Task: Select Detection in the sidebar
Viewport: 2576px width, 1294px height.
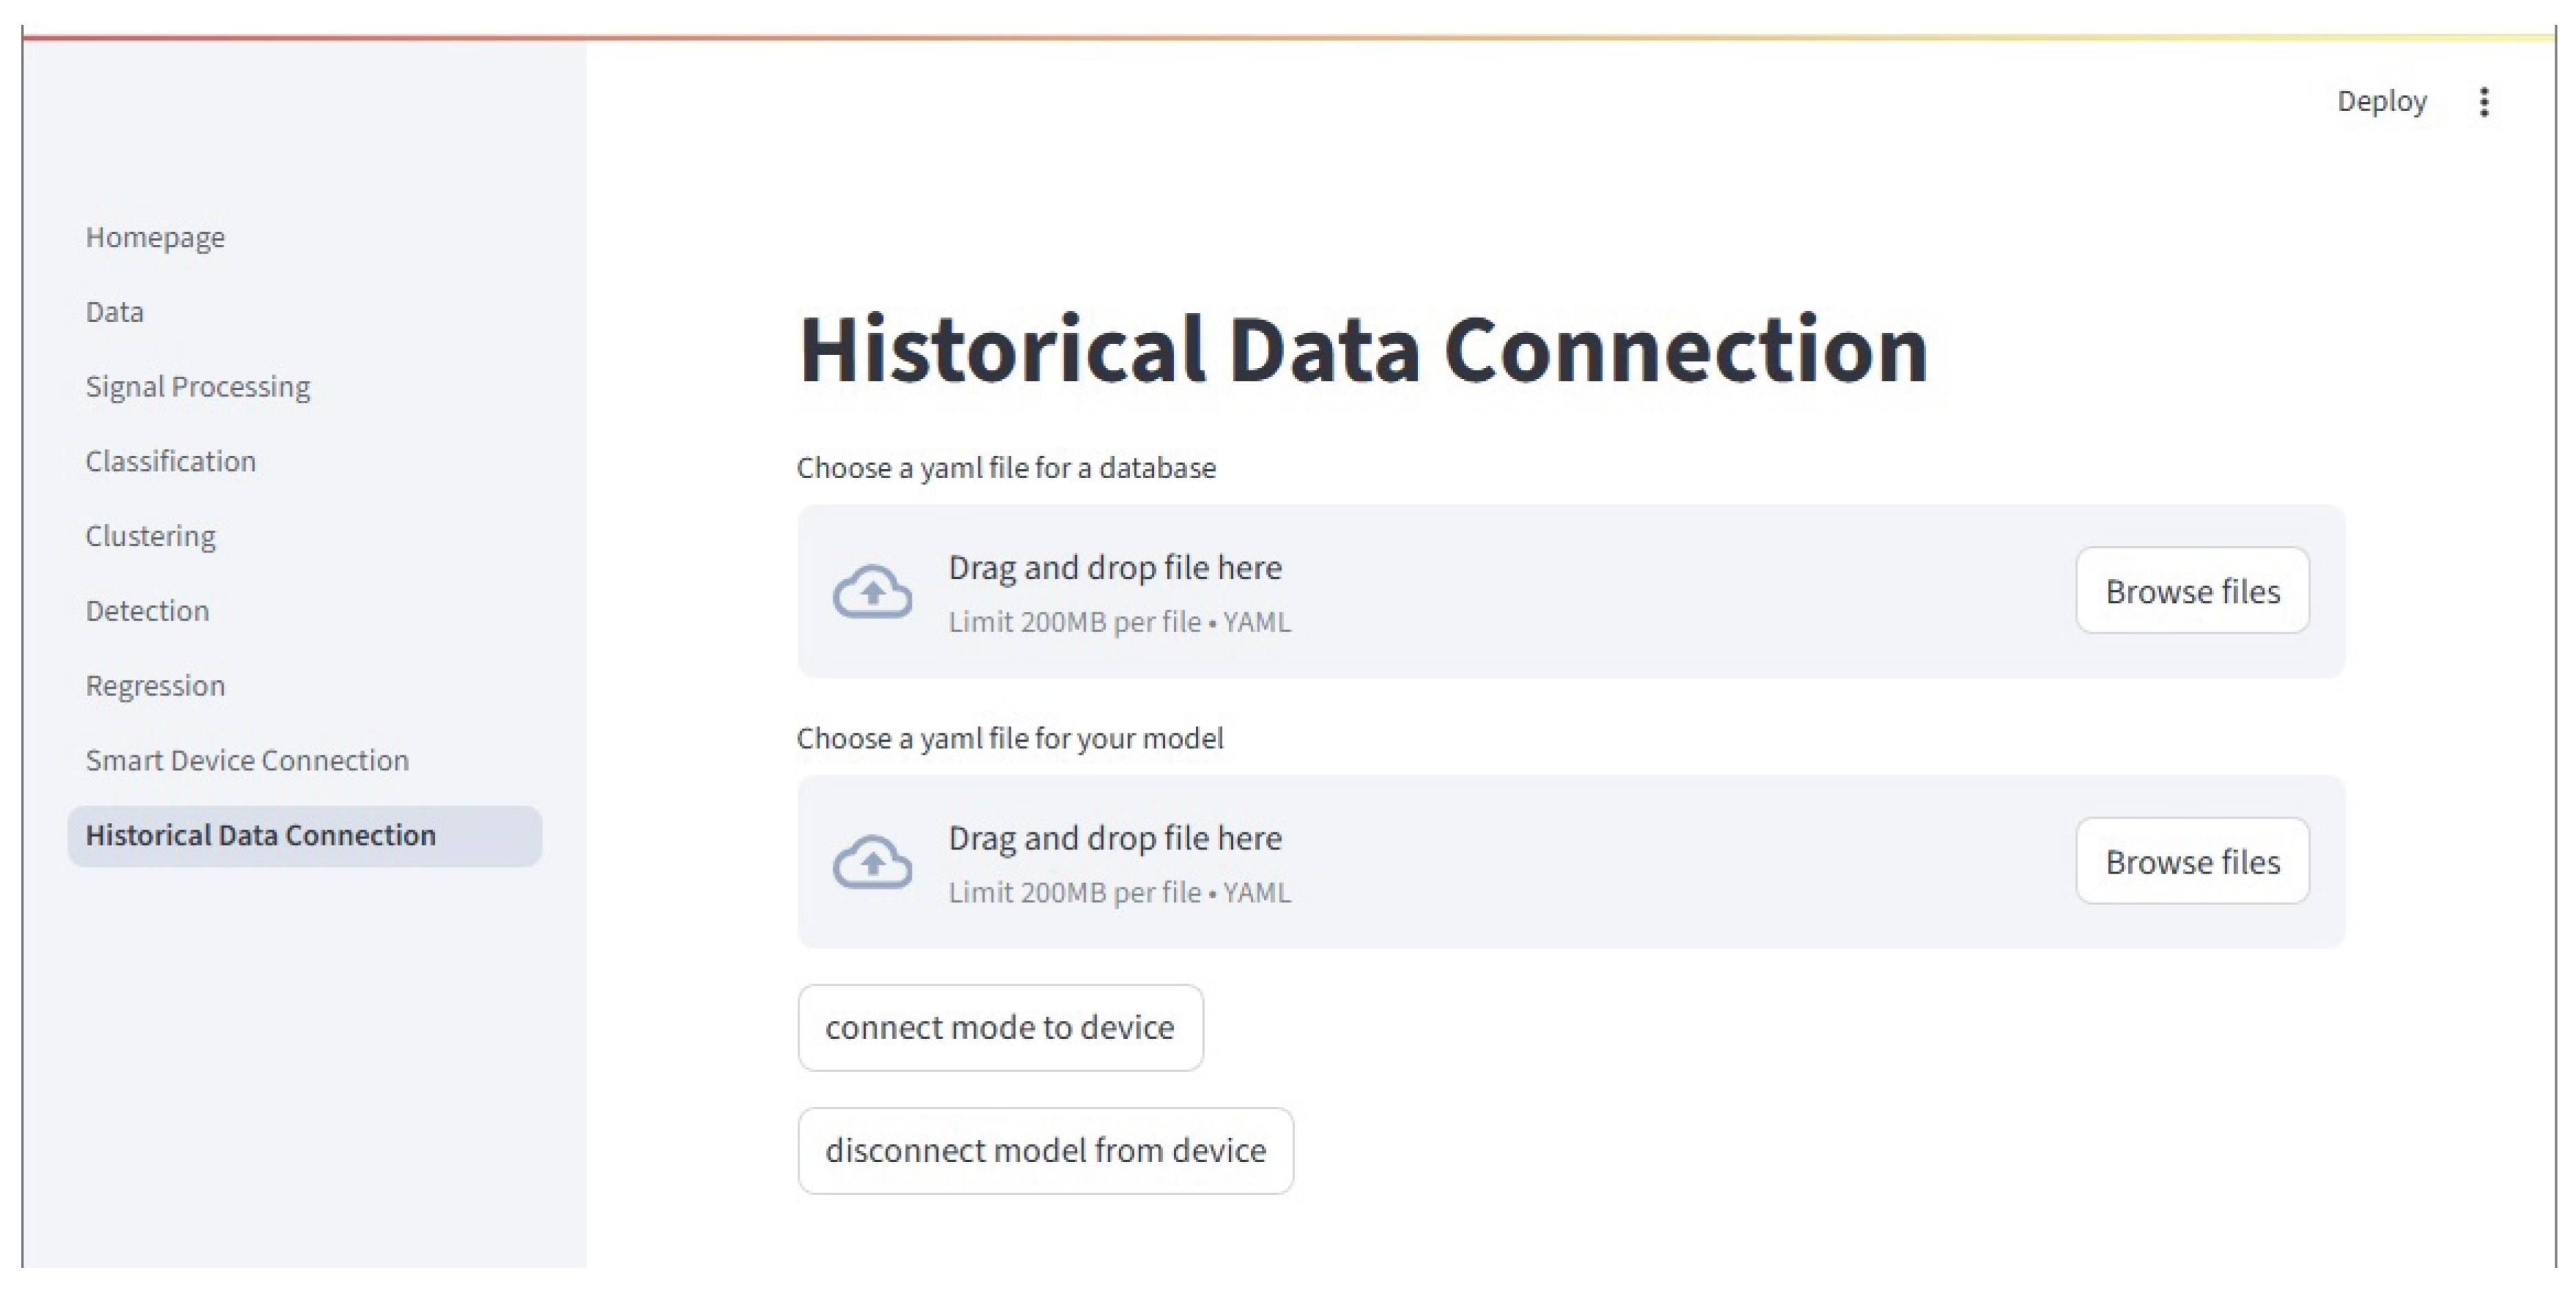Action: (x=147, y=611)
